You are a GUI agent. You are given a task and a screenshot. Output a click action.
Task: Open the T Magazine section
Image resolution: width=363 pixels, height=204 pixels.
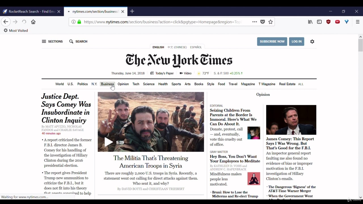tap(267, 84)
